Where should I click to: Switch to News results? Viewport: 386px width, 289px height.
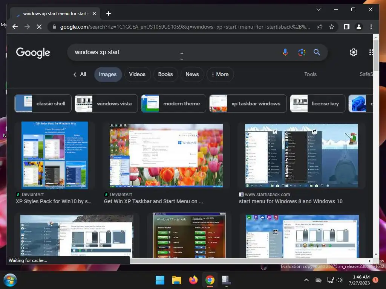click(192, 74)
